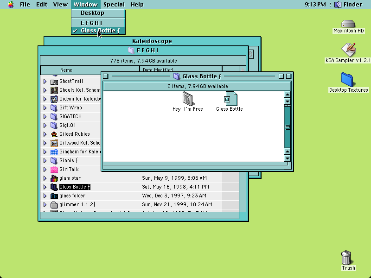
Task: Expand the glimmer 1.1.2ƒ disclosure triangle
Action: coord(45,204)
